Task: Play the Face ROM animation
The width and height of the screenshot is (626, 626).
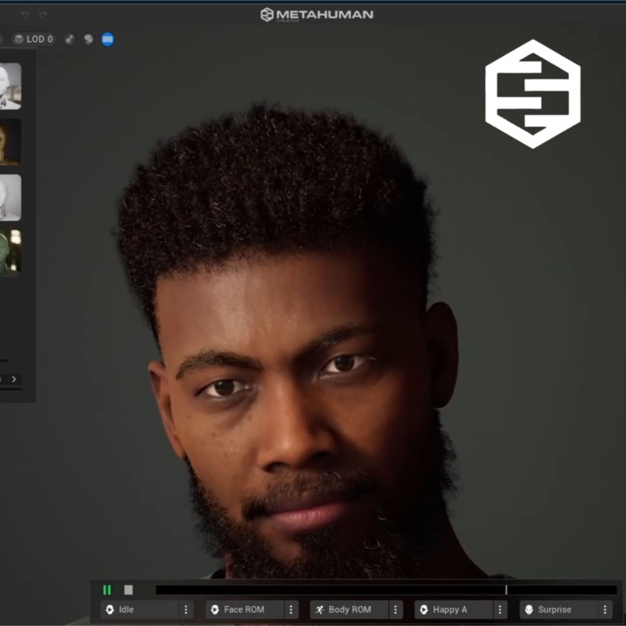Action: [245, 609]
